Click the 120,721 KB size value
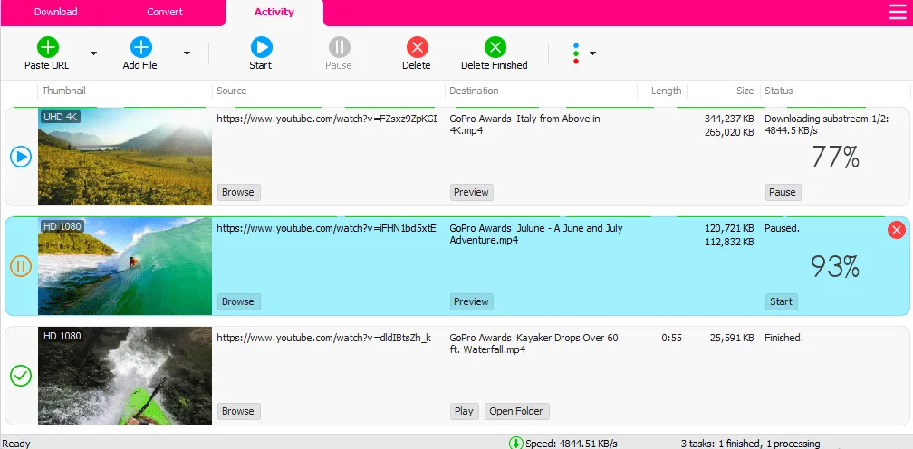Viewport: 913px width, 449px height. pos(729,228)
